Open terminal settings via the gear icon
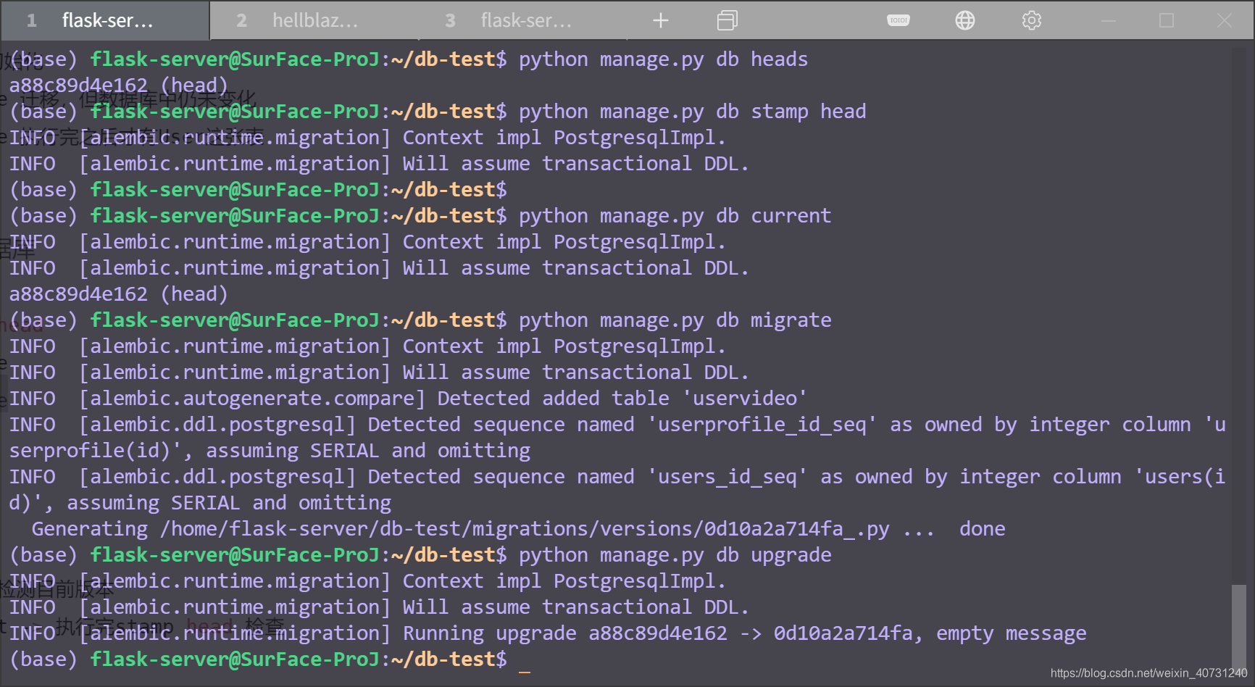1255x687 pixels. [x=1030, y=20]
